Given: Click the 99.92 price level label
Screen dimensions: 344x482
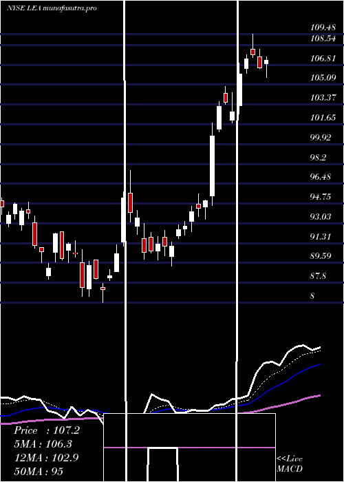Looking at the screenshot, I should click(321, 138).
